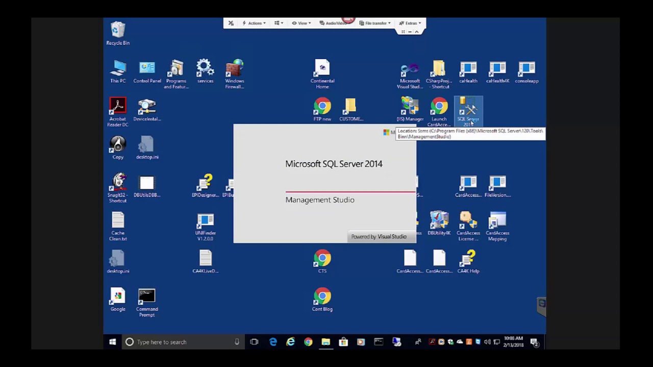Open This PC desktop icon
This screenshot has height=367, width=653.
pyautogui.click(x=118, y=72)
